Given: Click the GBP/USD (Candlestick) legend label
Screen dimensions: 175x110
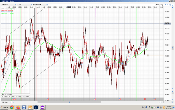Looking at the screenshot, I should coord(8,9).
